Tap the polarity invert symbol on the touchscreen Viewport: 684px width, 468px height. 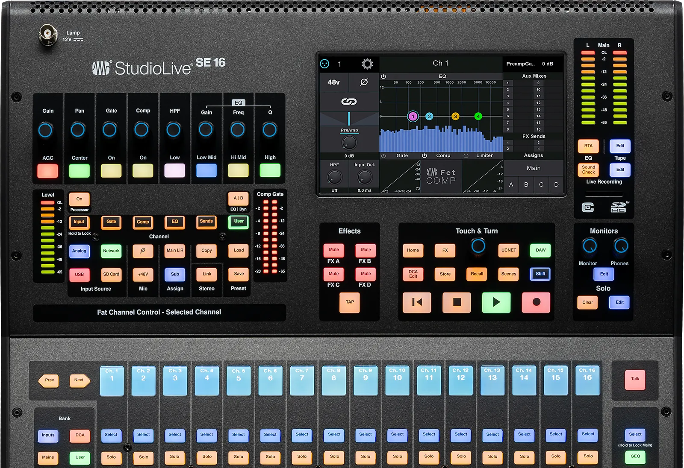(x=364, y=82)
